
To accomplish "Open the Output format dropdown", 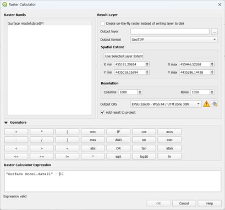I will click(174, 40).
